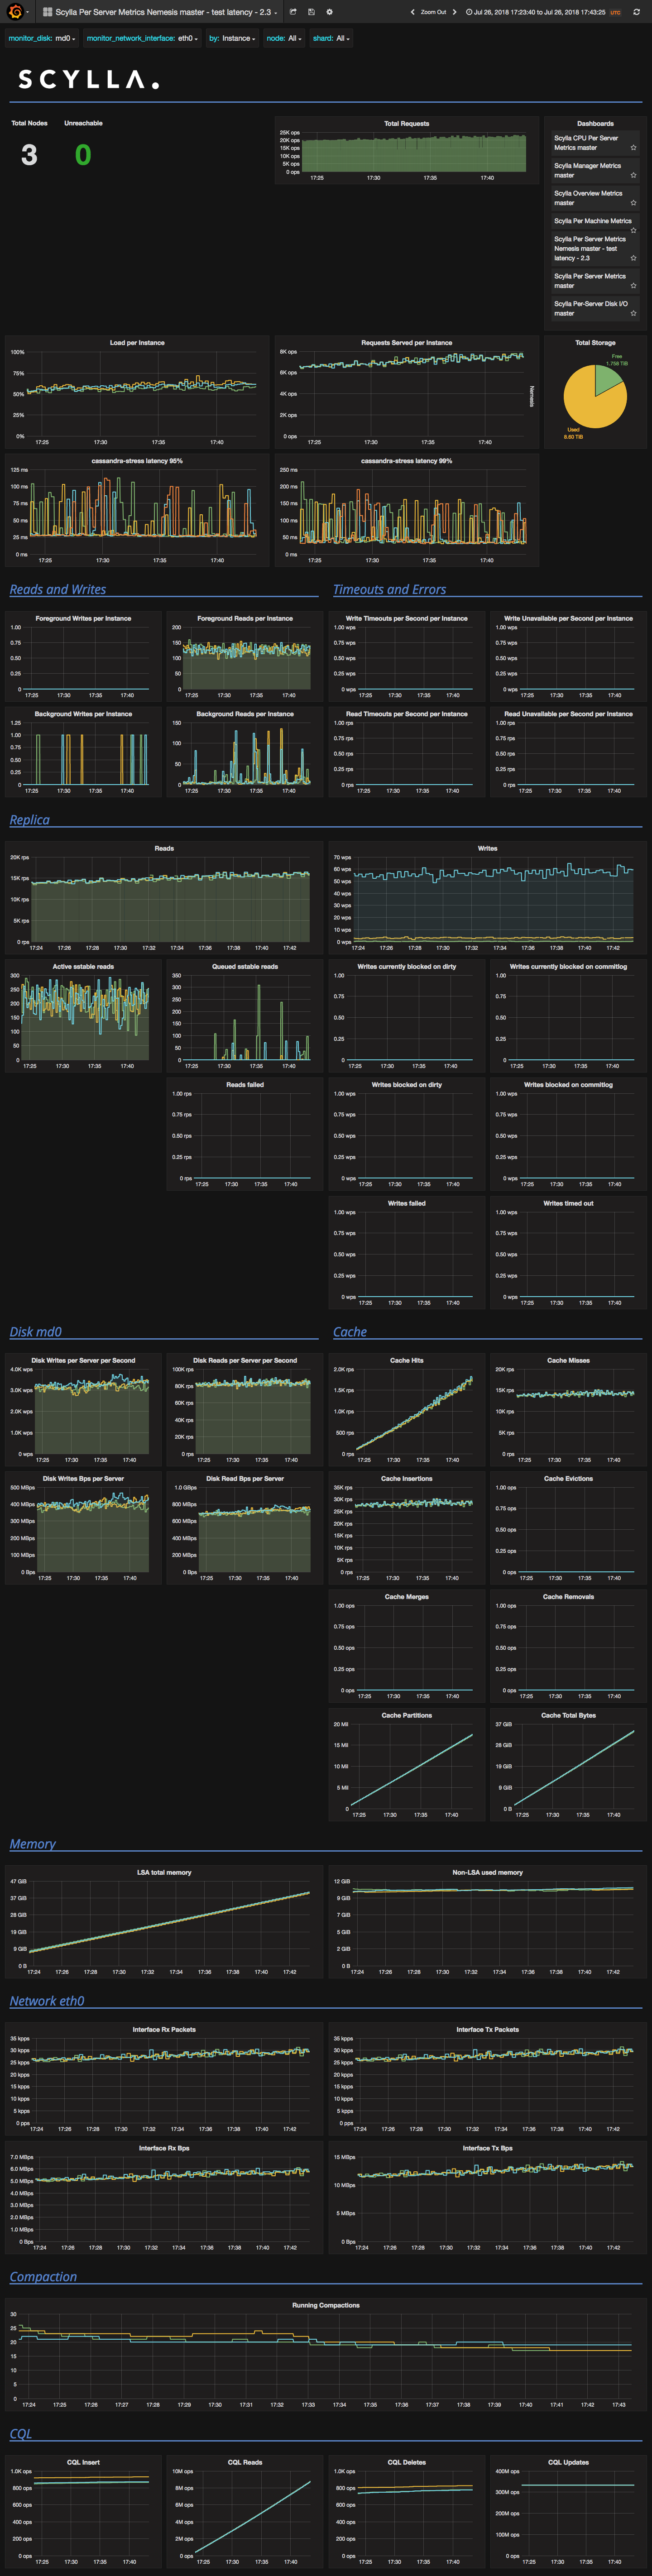Click the Unreachable value 0
This screenshot has height=2576, width=652.
[83, 155]
